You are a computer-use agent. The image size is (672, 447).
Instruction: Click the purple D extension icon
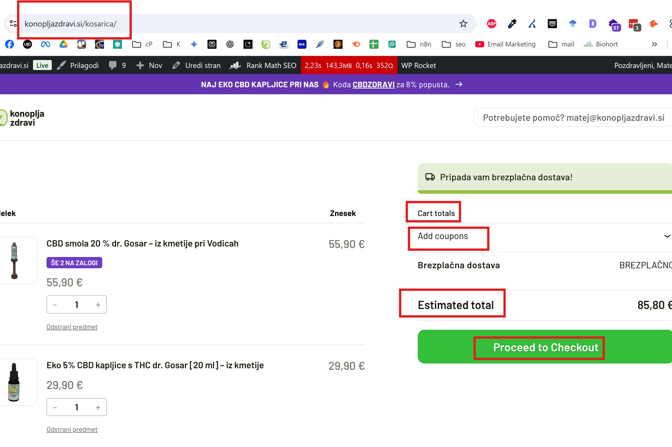[592, 24]
